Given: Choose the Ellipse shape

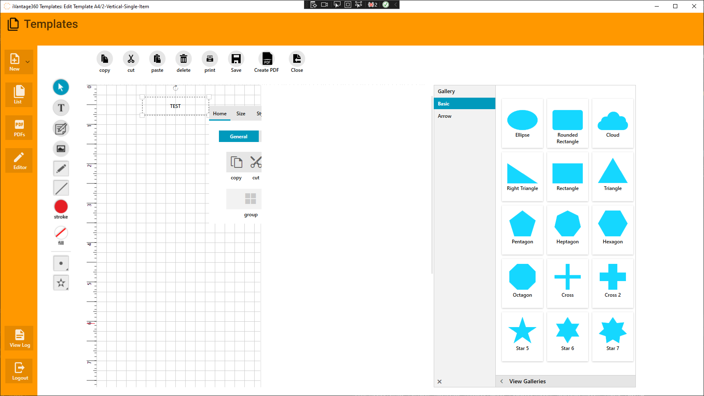Looking at the screenshot, I should click(x=522, y=123).
